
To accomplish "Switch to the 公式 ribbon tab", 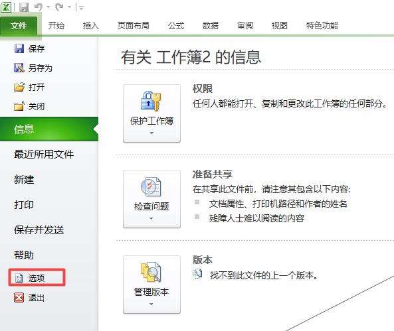I will [x=176, y=26].
